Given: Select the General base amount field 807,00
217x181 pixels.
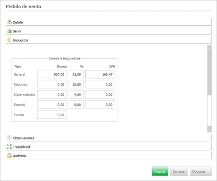Looking at the screenshot, I should pyautogui.click(x=52, y=74).
